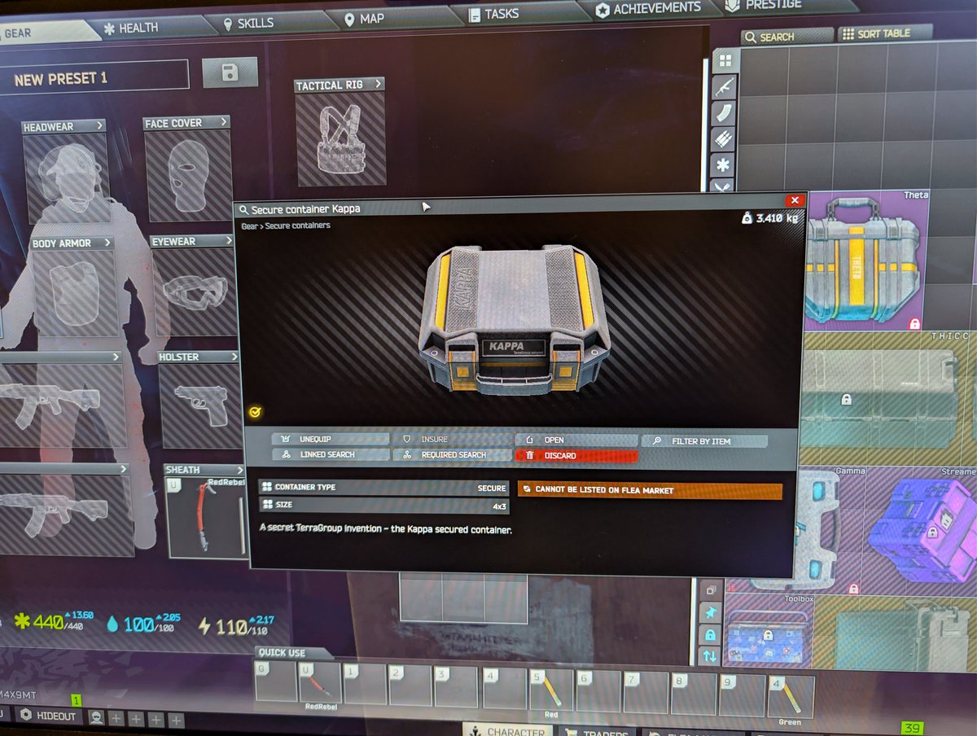Close the Secure container Kappa window
Screen dimensions: 977x736
pyautogui.click(x=795, y=199)
